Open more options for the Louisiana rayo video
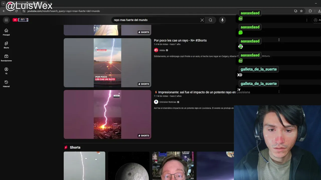The image size is (321, 180). coord(279,92)
